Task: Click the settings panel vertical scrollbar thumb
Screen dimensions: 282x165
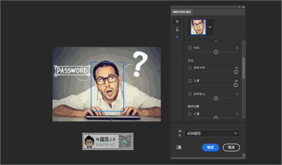Action: tap(244, 68)
